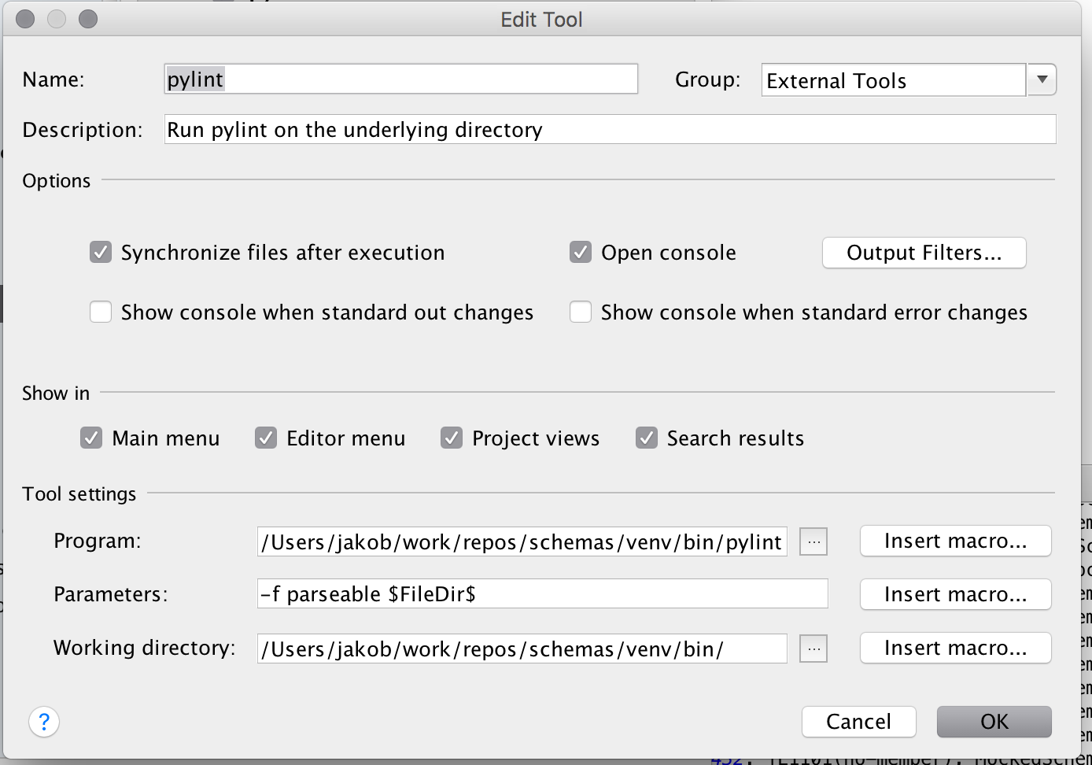Click the help question mark icon
Image resolution: width=1092 pixels, height=765 pixels.
coord(44,722)
